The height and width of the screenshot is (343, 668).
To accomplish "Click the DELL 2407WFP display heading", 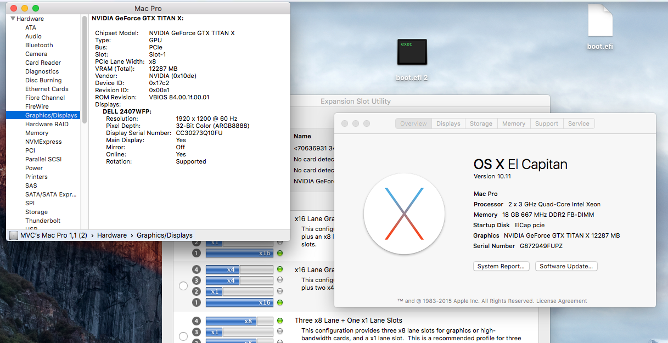I will click(x=127, y=111).
